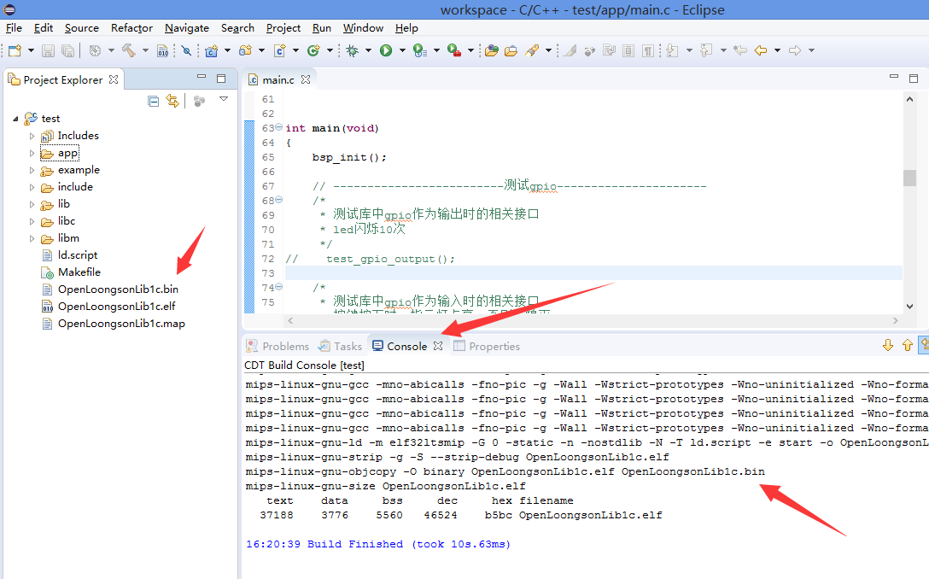
Task: Expand the example folder
Action: point(32,170)
